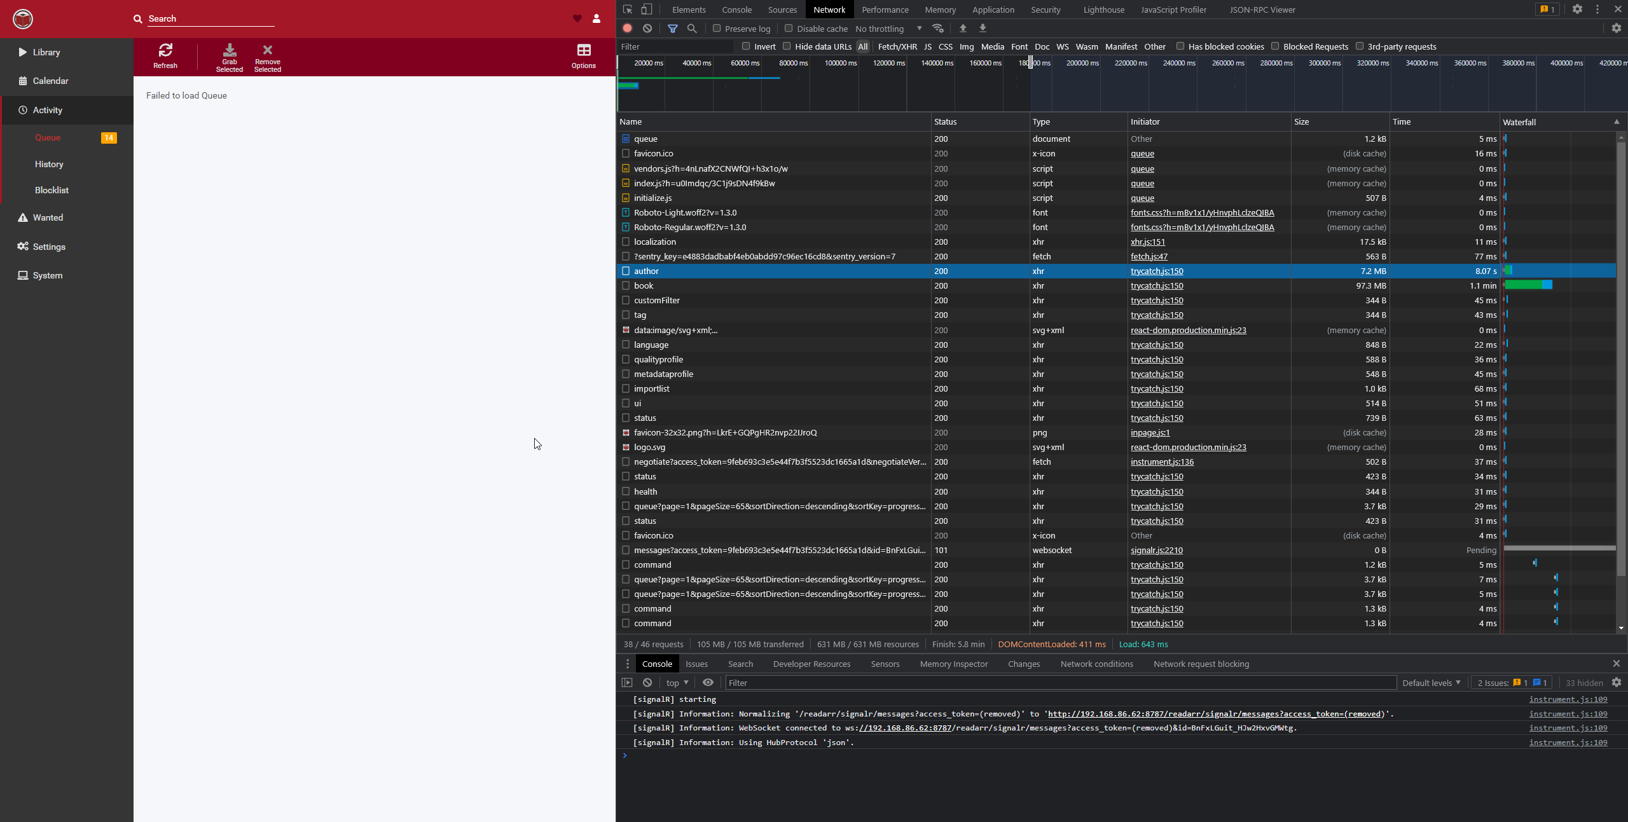
Task: Go to Wanted in the sidebar
Action: tap(48, 217)
